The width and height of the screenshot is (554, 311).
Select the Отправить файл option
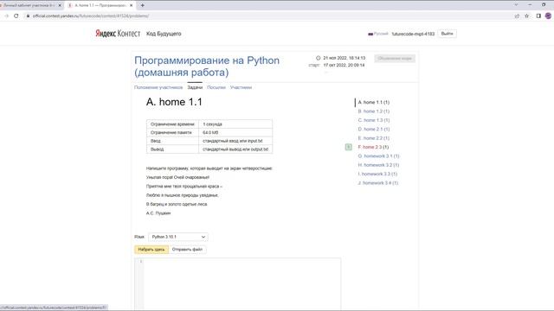[187, 250]
